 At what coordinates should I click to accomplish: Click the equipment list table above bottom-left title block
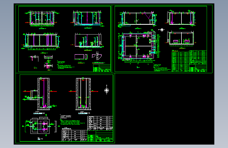point(100,123)
